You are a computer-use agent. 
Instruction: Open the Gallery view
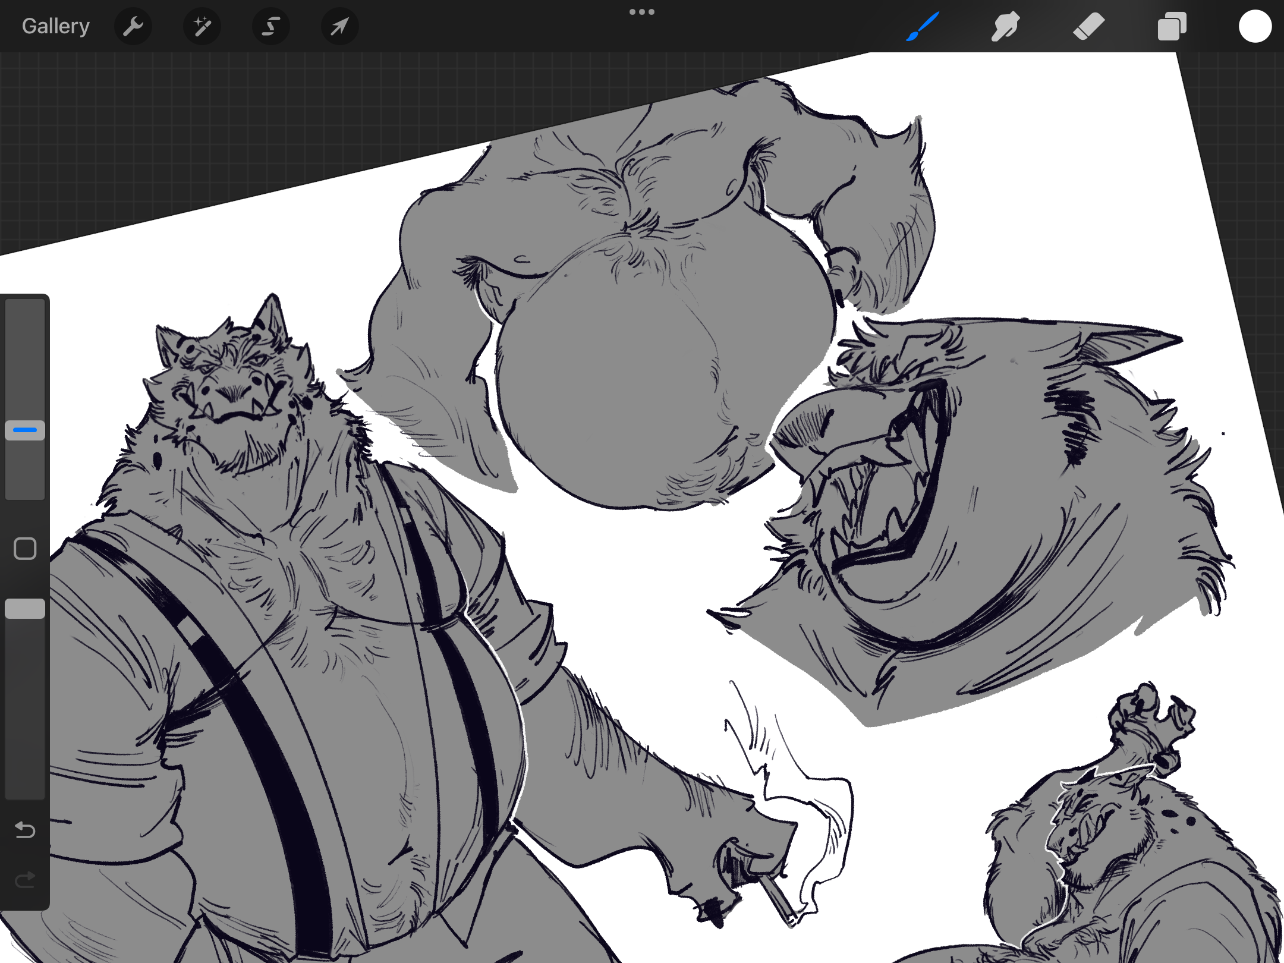[56, 26]
